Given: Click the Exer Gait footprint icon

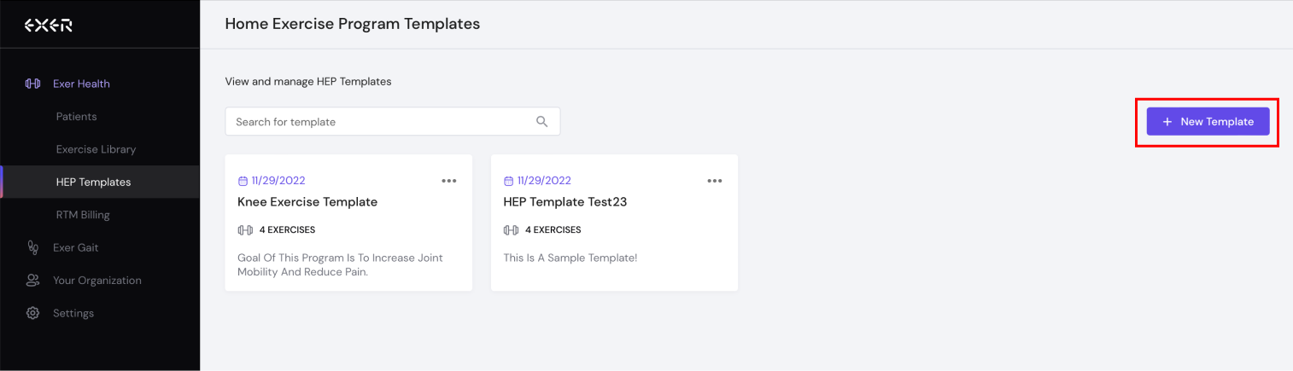Looking at the screenshot, I should coord(33,247).
